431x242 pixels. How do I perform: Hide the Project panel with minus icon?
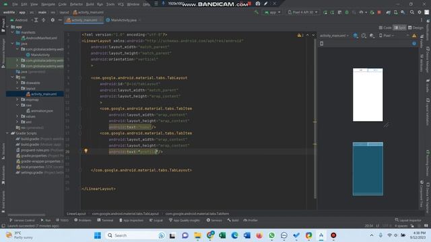tap(60, 20)
